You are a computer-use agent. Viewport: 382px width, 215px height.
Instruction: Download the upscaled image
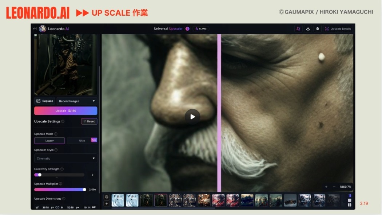(x=308, y=28)
